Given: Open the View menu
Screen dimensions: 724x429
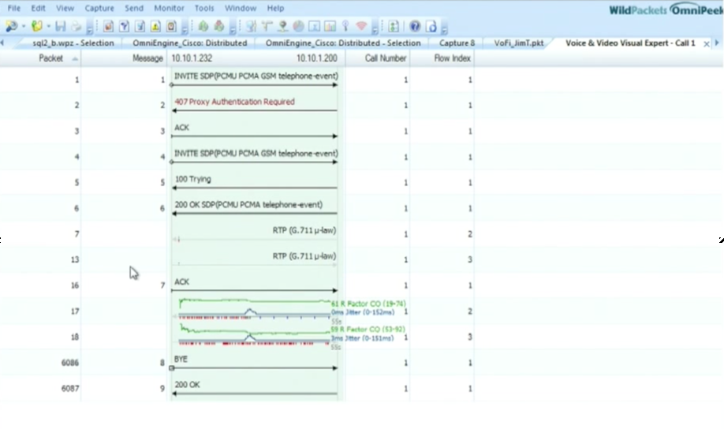Looking at the screenshot, I should click(x=65, y=9).
